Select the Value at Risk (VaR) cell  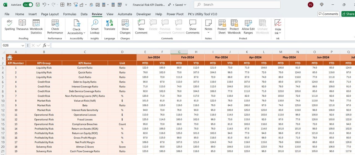[x=85, y=101]
